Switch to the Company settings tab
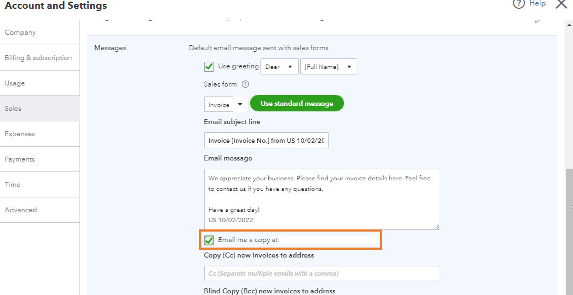The width and height of the screenshot is (573, 295). [20, 33]
